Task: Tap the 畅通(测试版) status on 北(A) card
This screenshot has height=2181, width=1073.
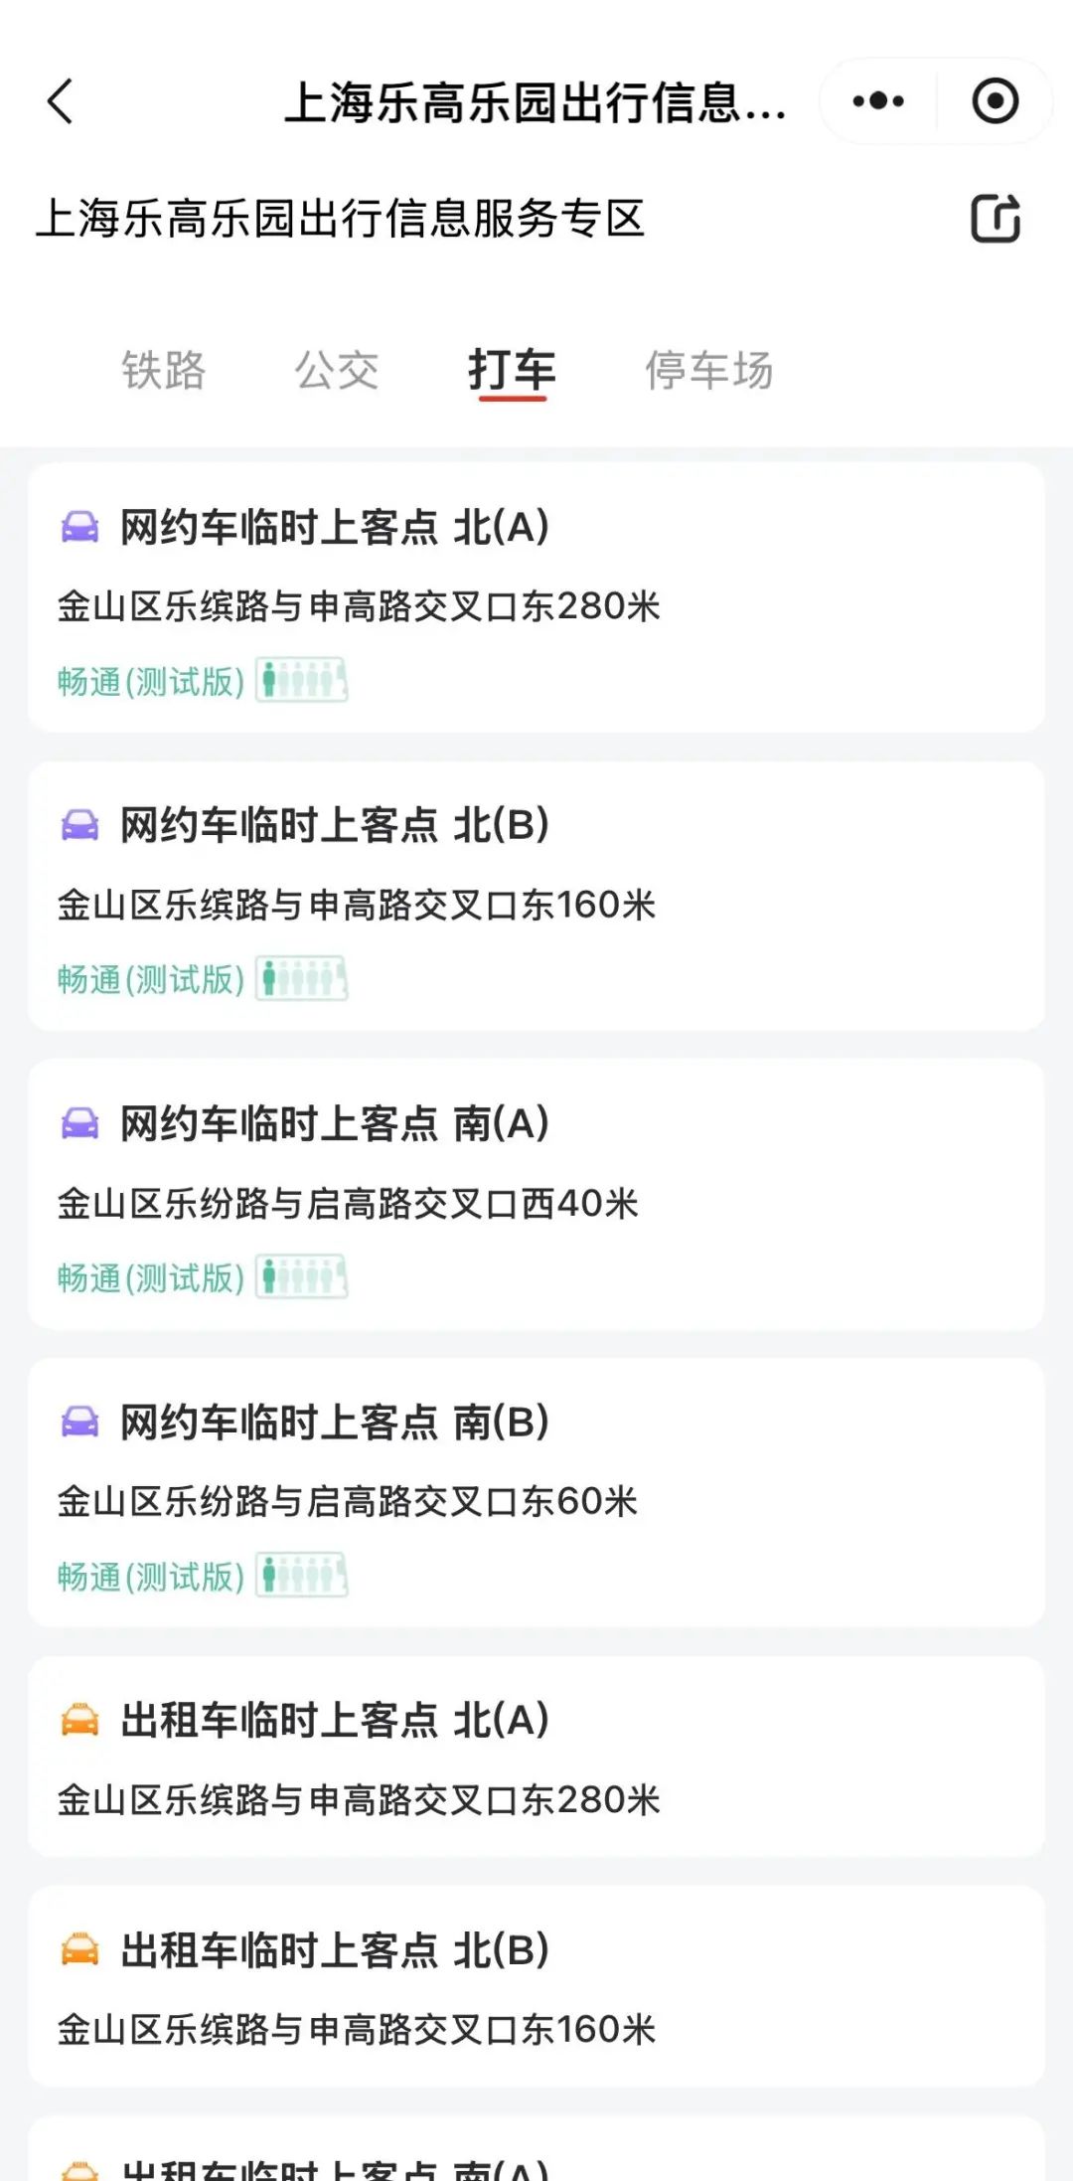Action: coord(151,682)
